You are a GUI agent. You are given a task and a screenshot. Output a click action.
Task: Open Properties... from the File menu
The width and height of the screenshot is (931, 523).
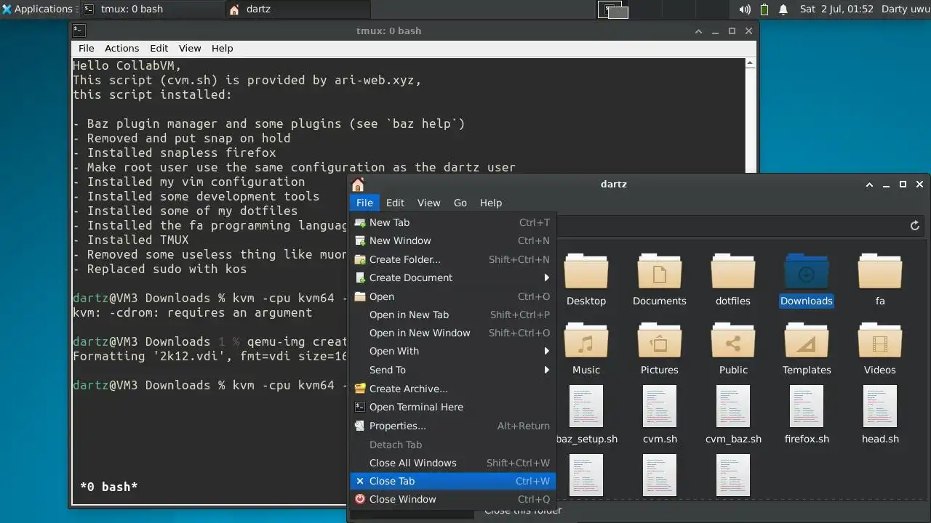pos(452,426)
